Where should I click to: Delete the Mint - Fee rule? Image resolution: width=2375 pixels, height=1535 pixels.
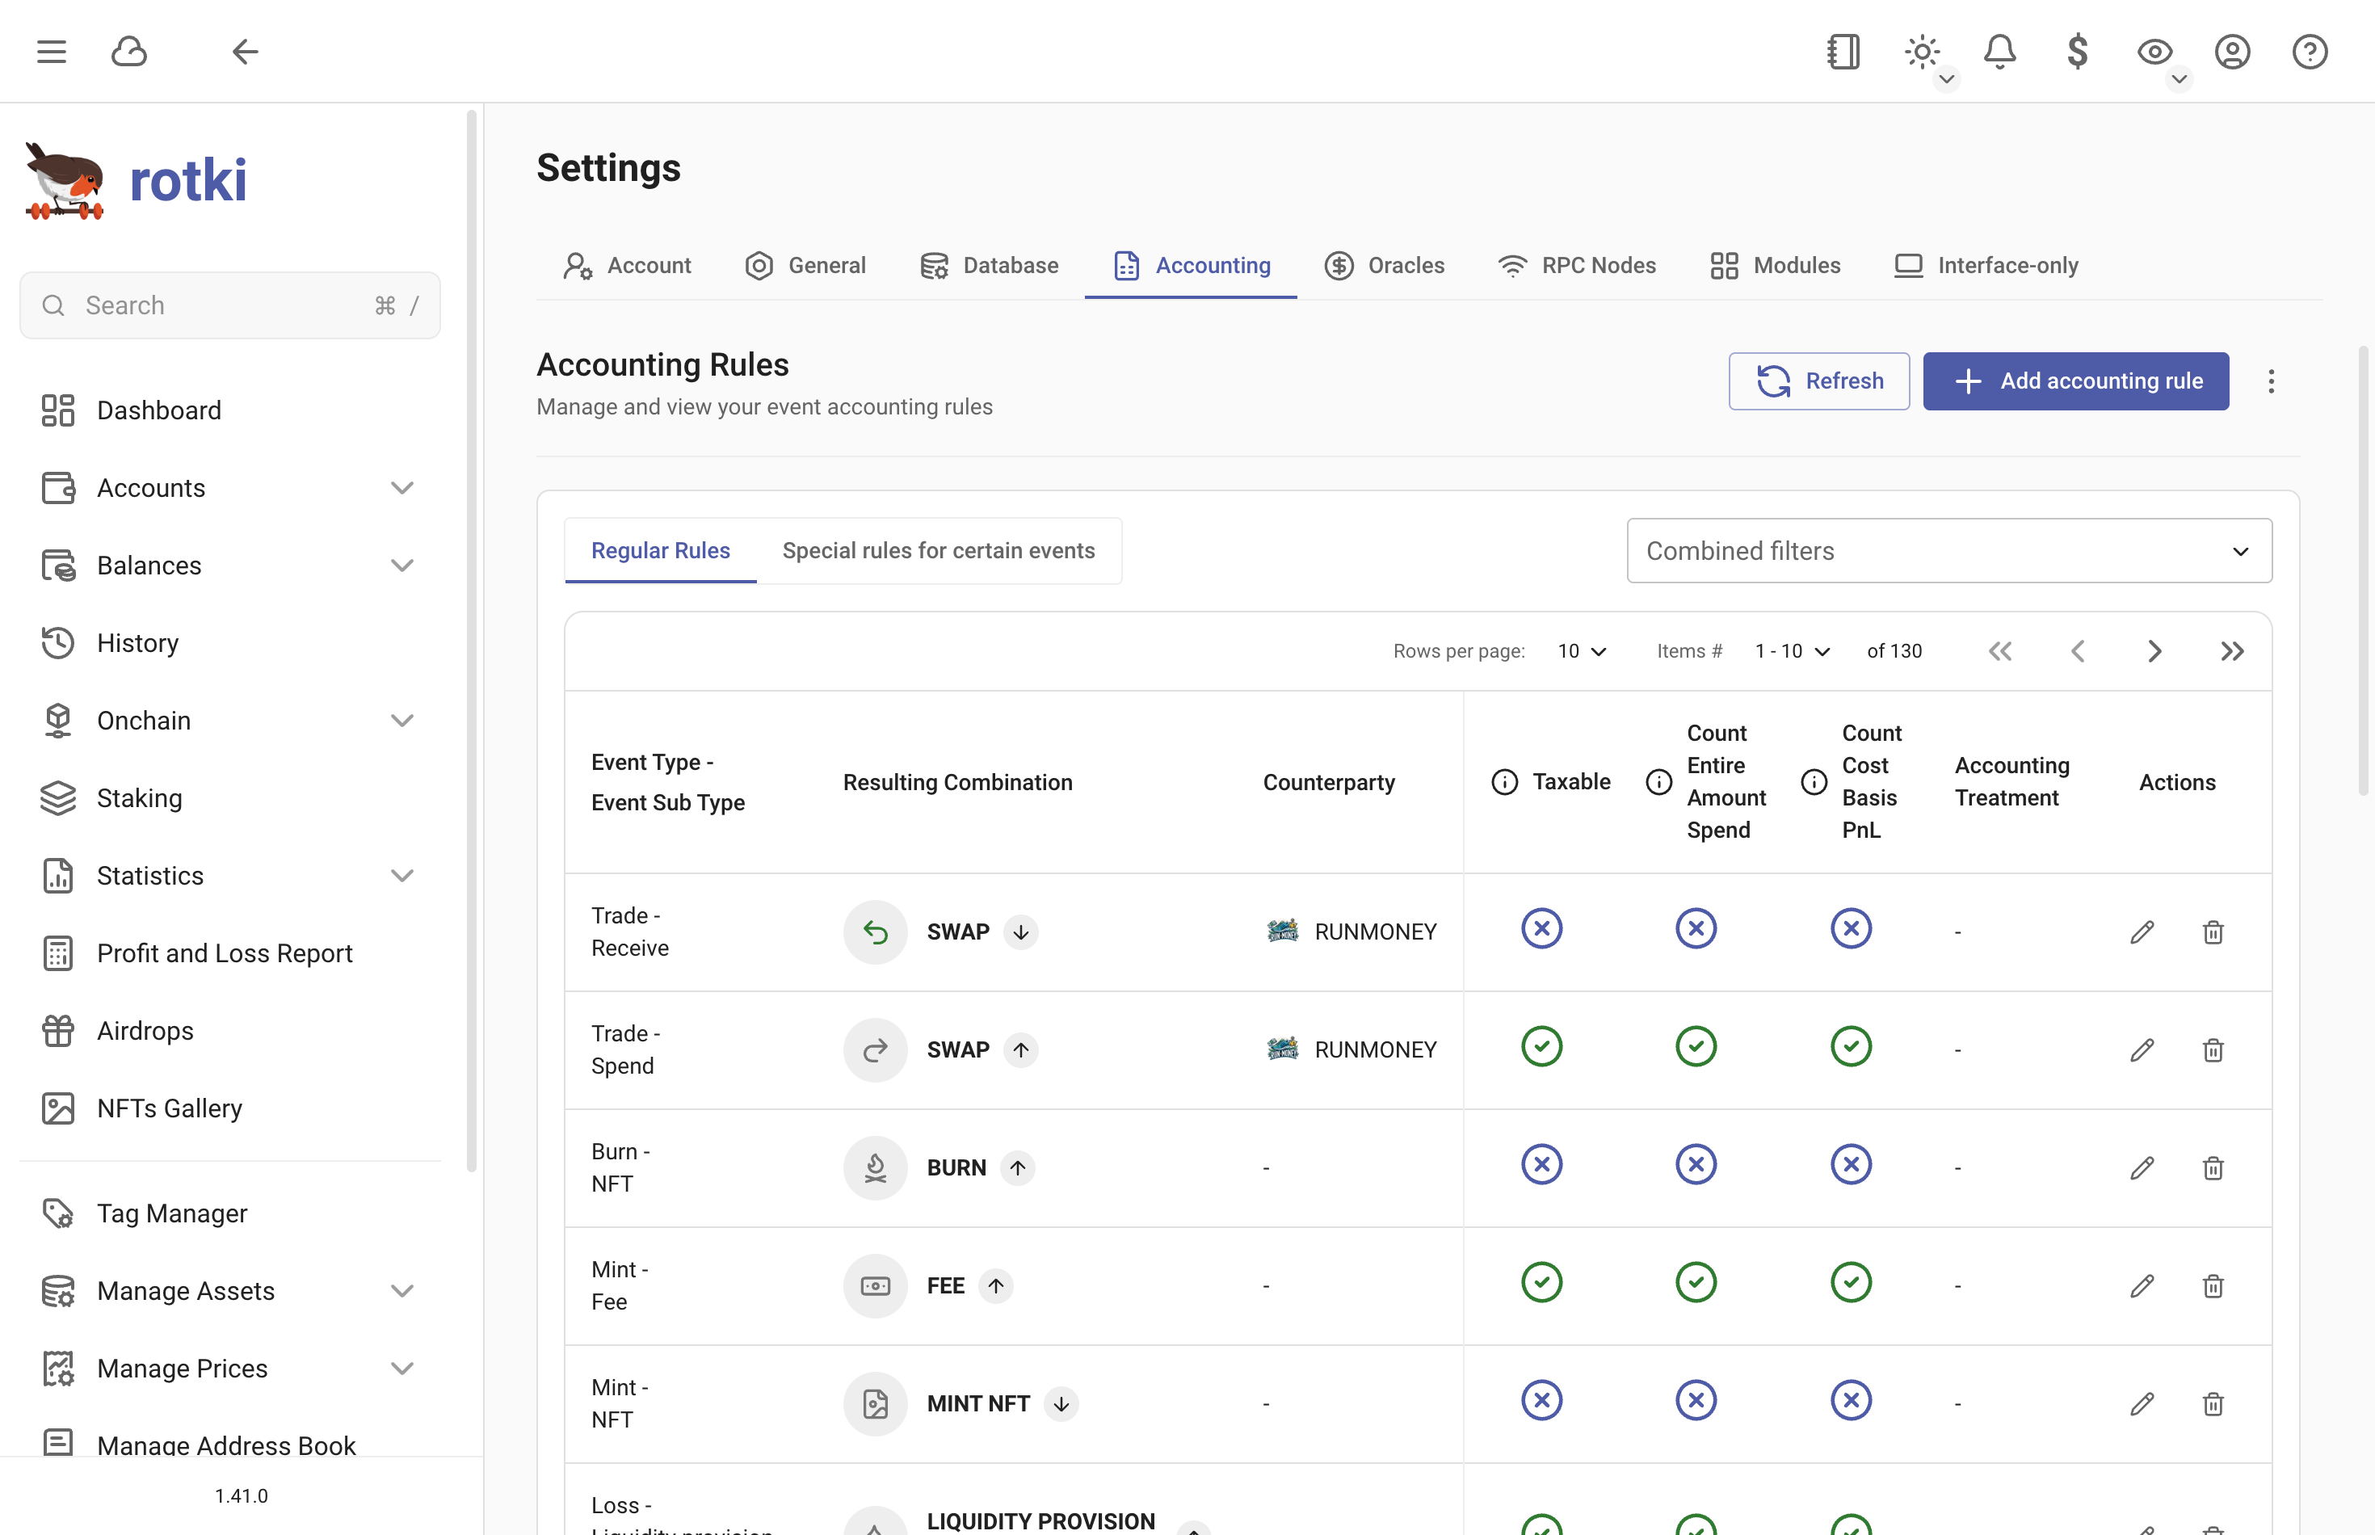(x=2213, y=1286)
